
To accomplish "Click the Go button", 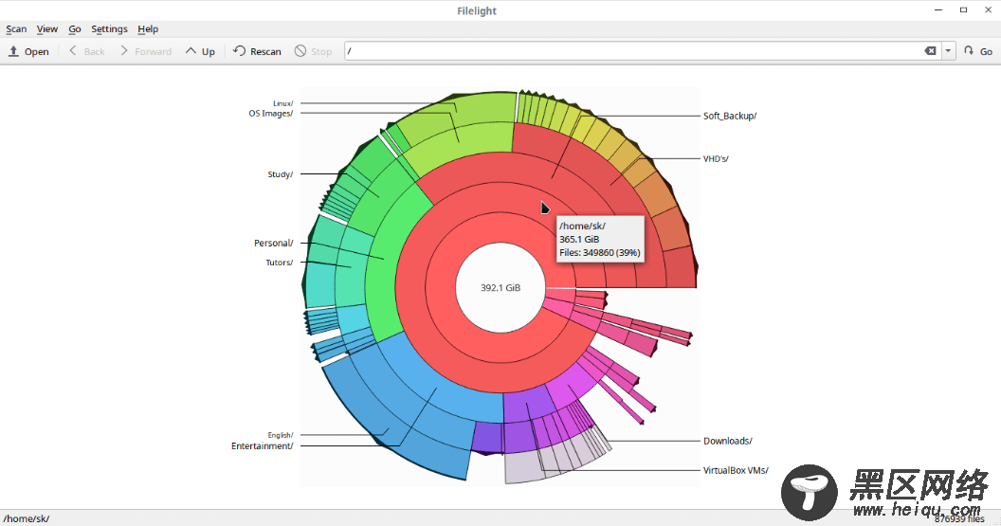I will click(978, 51).
